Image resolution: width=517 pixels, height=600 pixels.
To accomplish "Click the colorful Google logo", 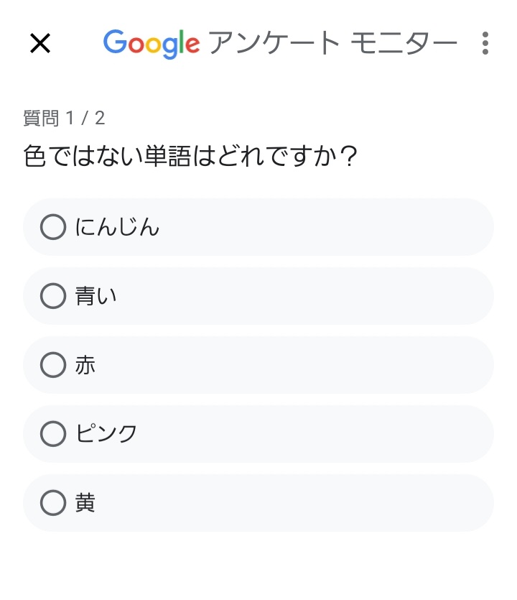I will (152, 44).
